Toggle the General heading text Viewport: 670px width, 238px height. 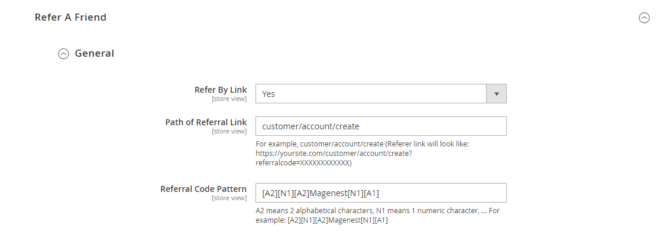click(x=94, y=54)
